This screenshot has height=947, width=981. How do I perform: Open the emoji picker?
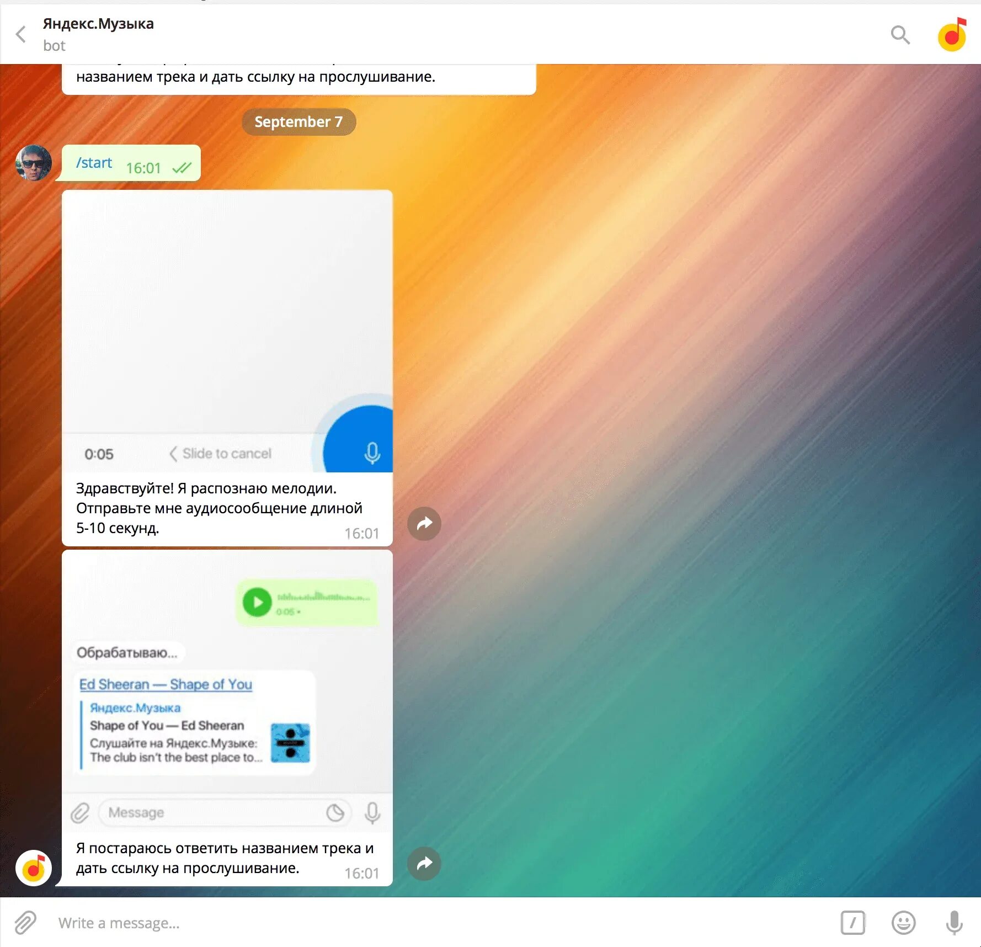click(903, 923)
